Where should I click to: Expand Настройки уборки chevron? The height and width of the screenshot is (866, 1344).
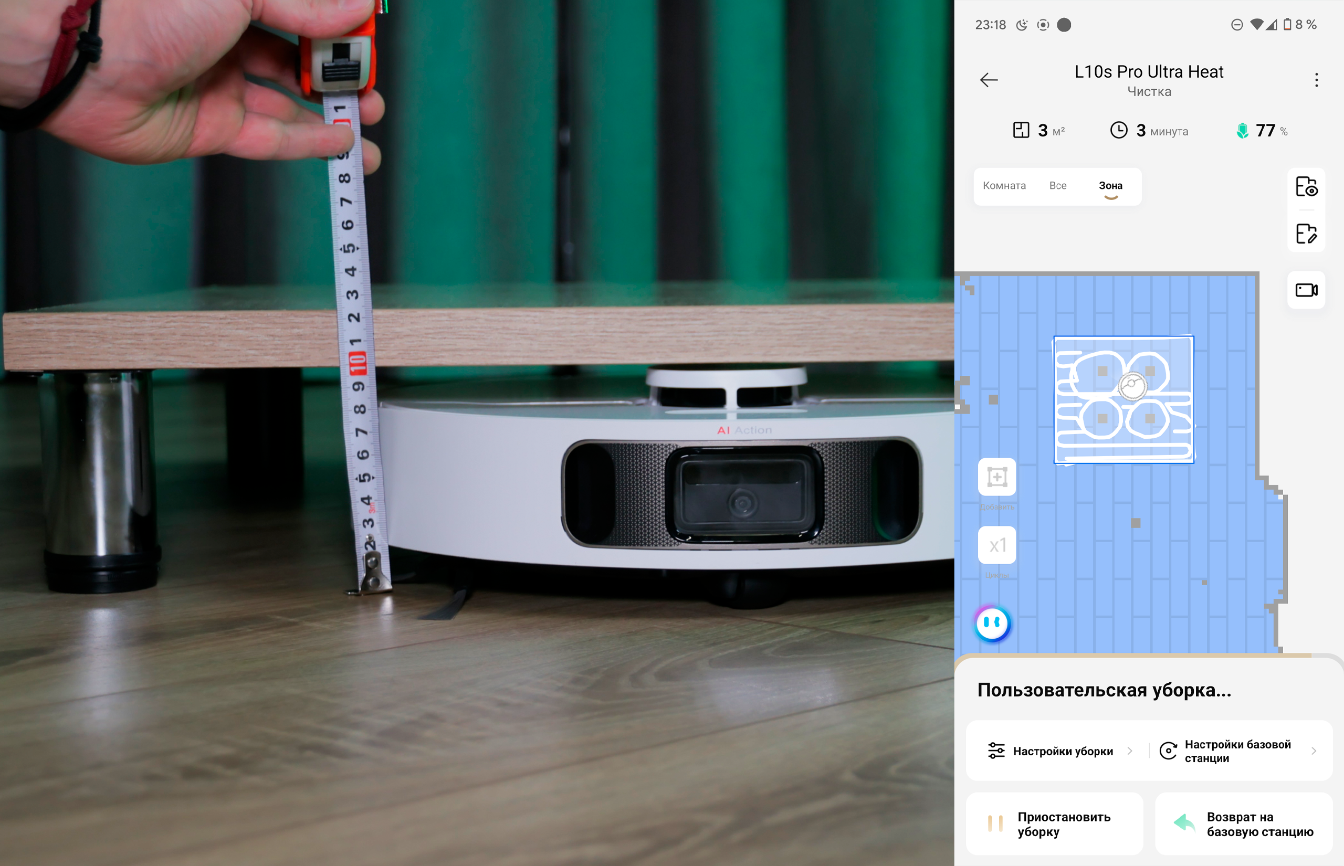1130,751
